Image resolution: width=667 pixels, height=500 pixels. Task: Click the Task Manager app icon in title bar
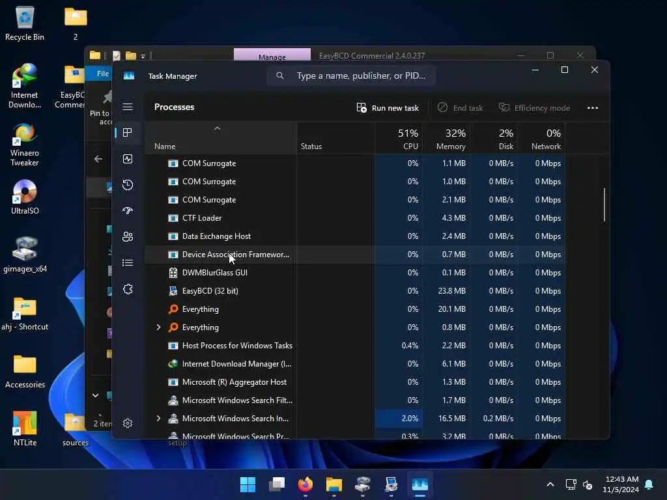(x=129, y=76)
